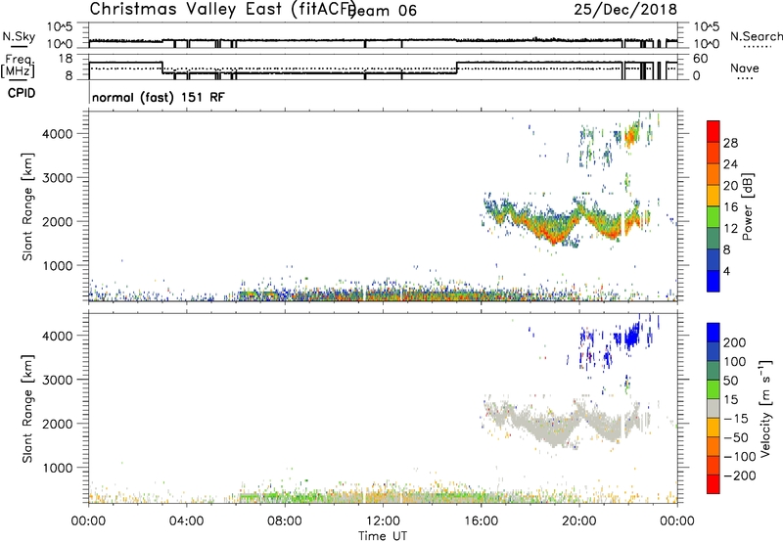Click the date '25/Dec/2018'

tap(625, 10)
